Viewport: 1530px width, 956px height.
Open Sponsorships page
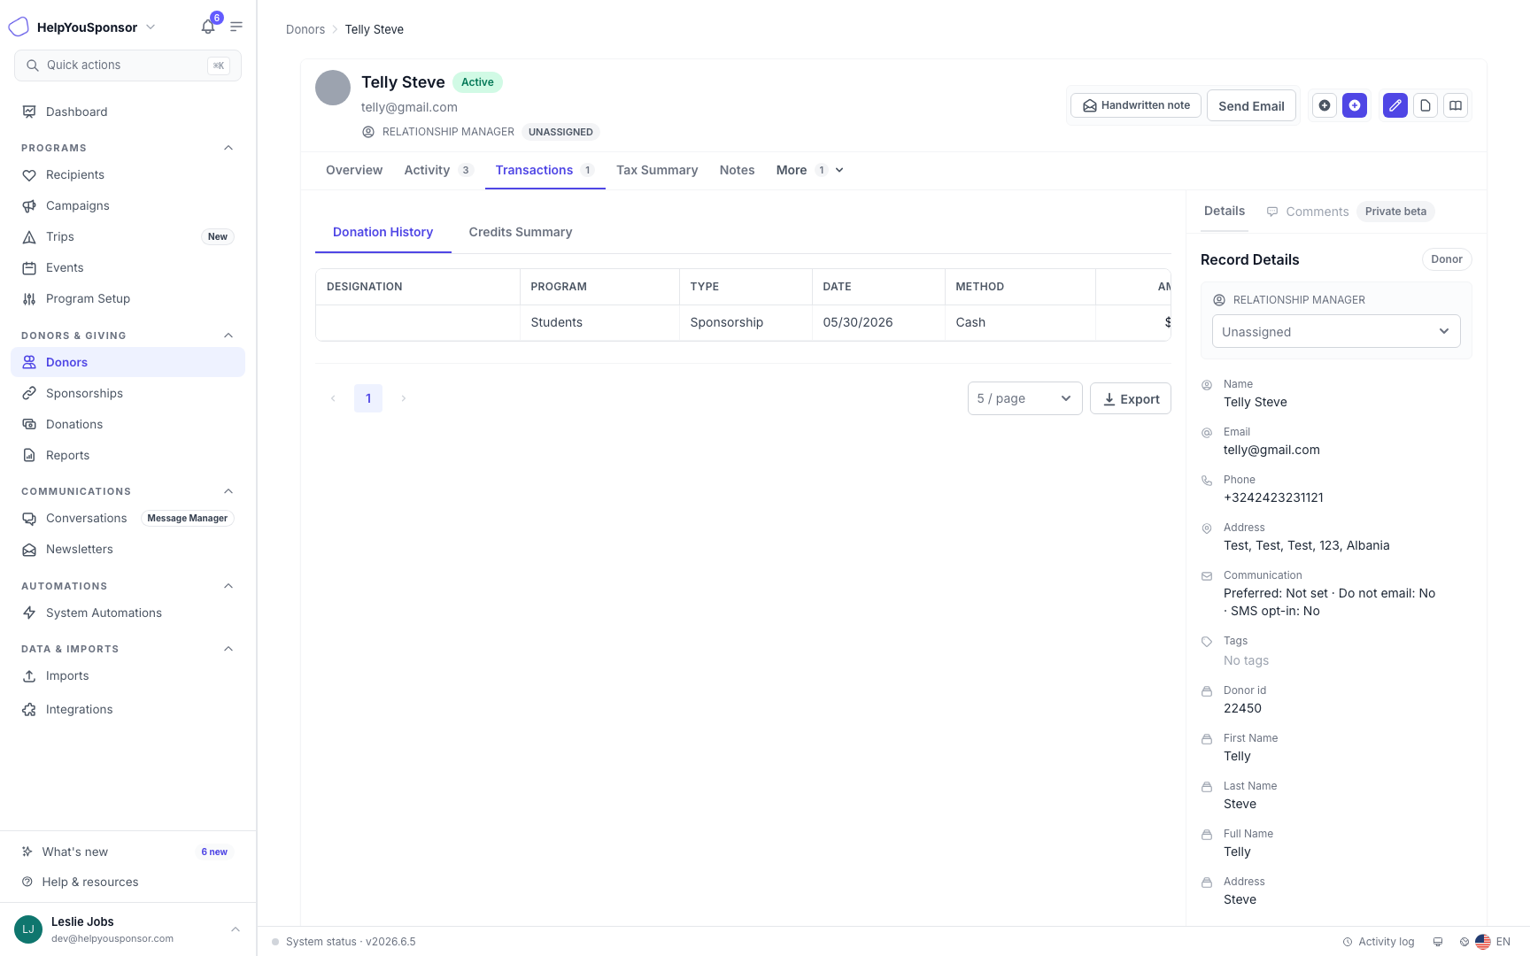[127, 393]
